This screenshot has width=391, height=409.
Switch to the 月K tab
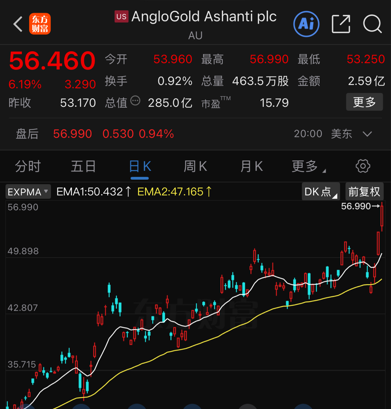[252, 167]
